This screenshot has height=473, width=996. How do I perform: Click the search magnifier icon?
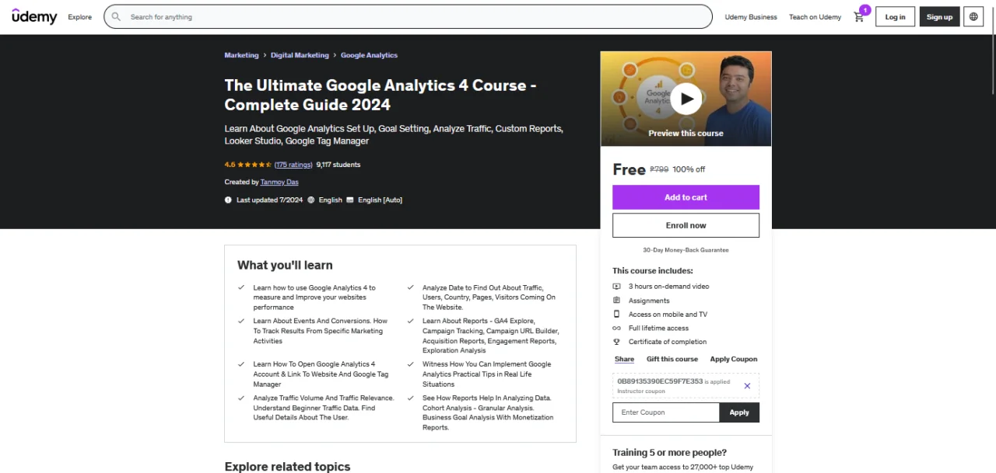coord(116,16)
